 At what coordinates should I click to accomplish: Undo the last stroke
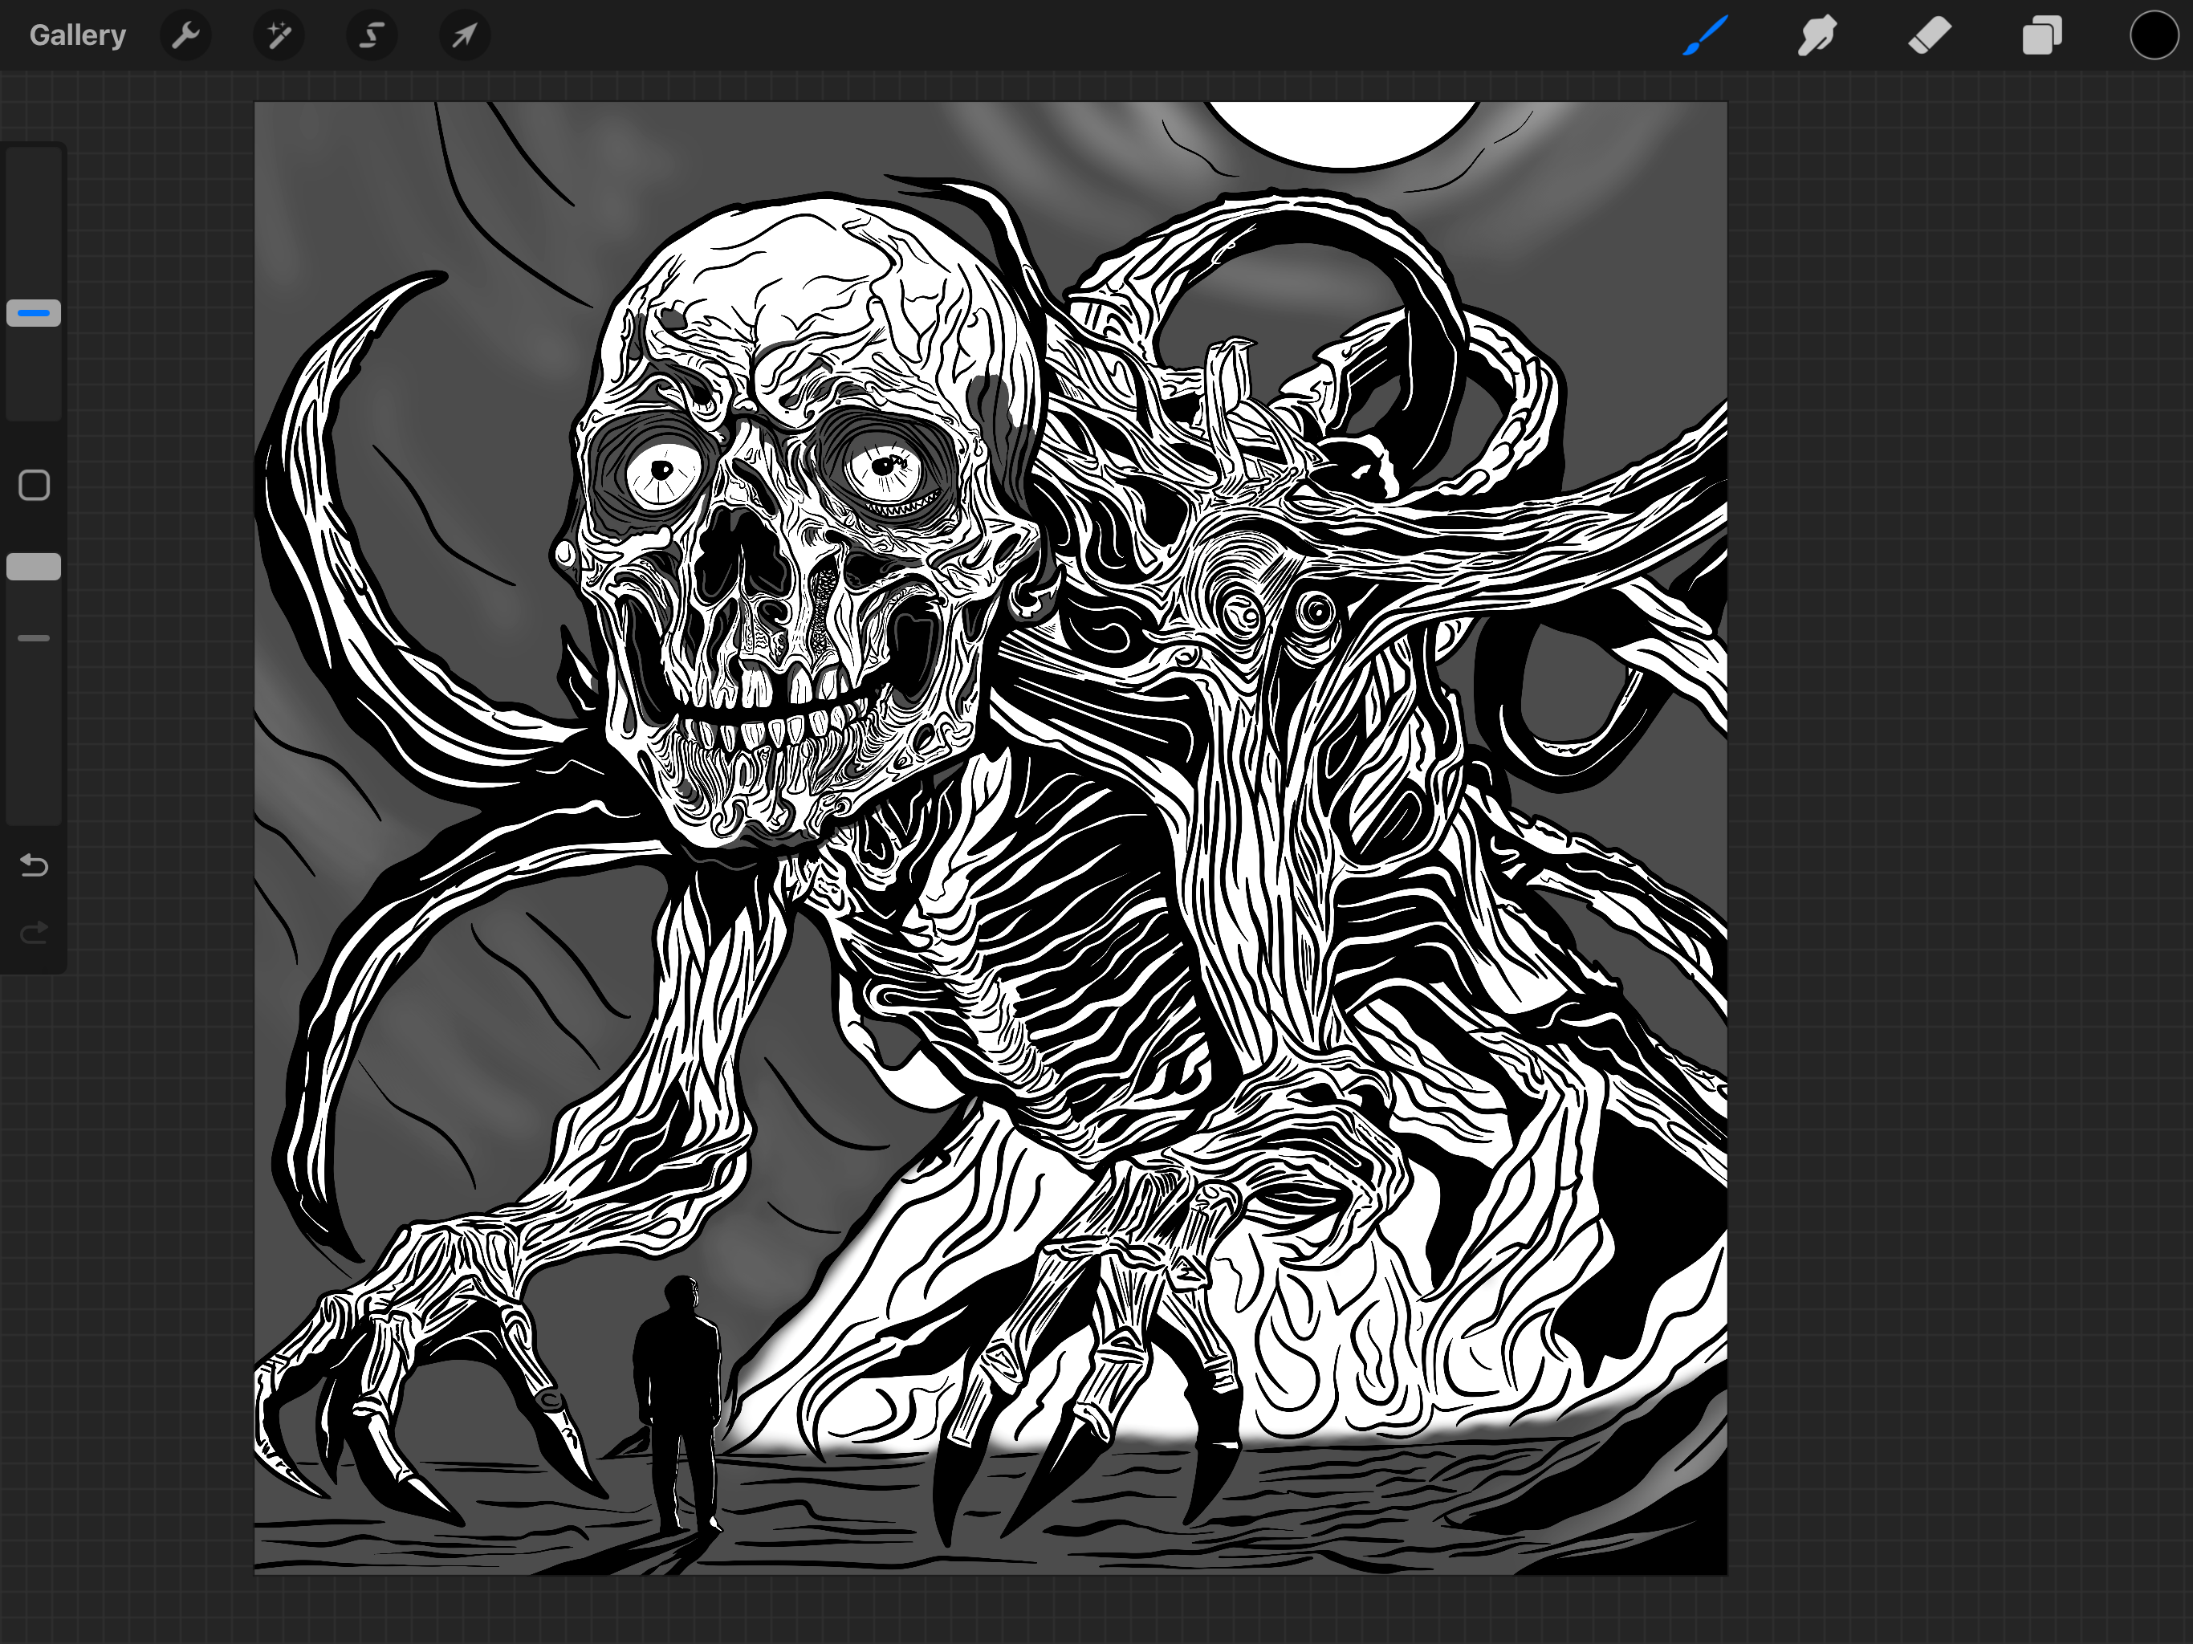[34, 865]
